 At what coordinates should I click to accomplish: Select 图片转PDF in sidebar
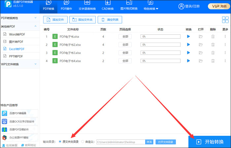tap(20, 42)
